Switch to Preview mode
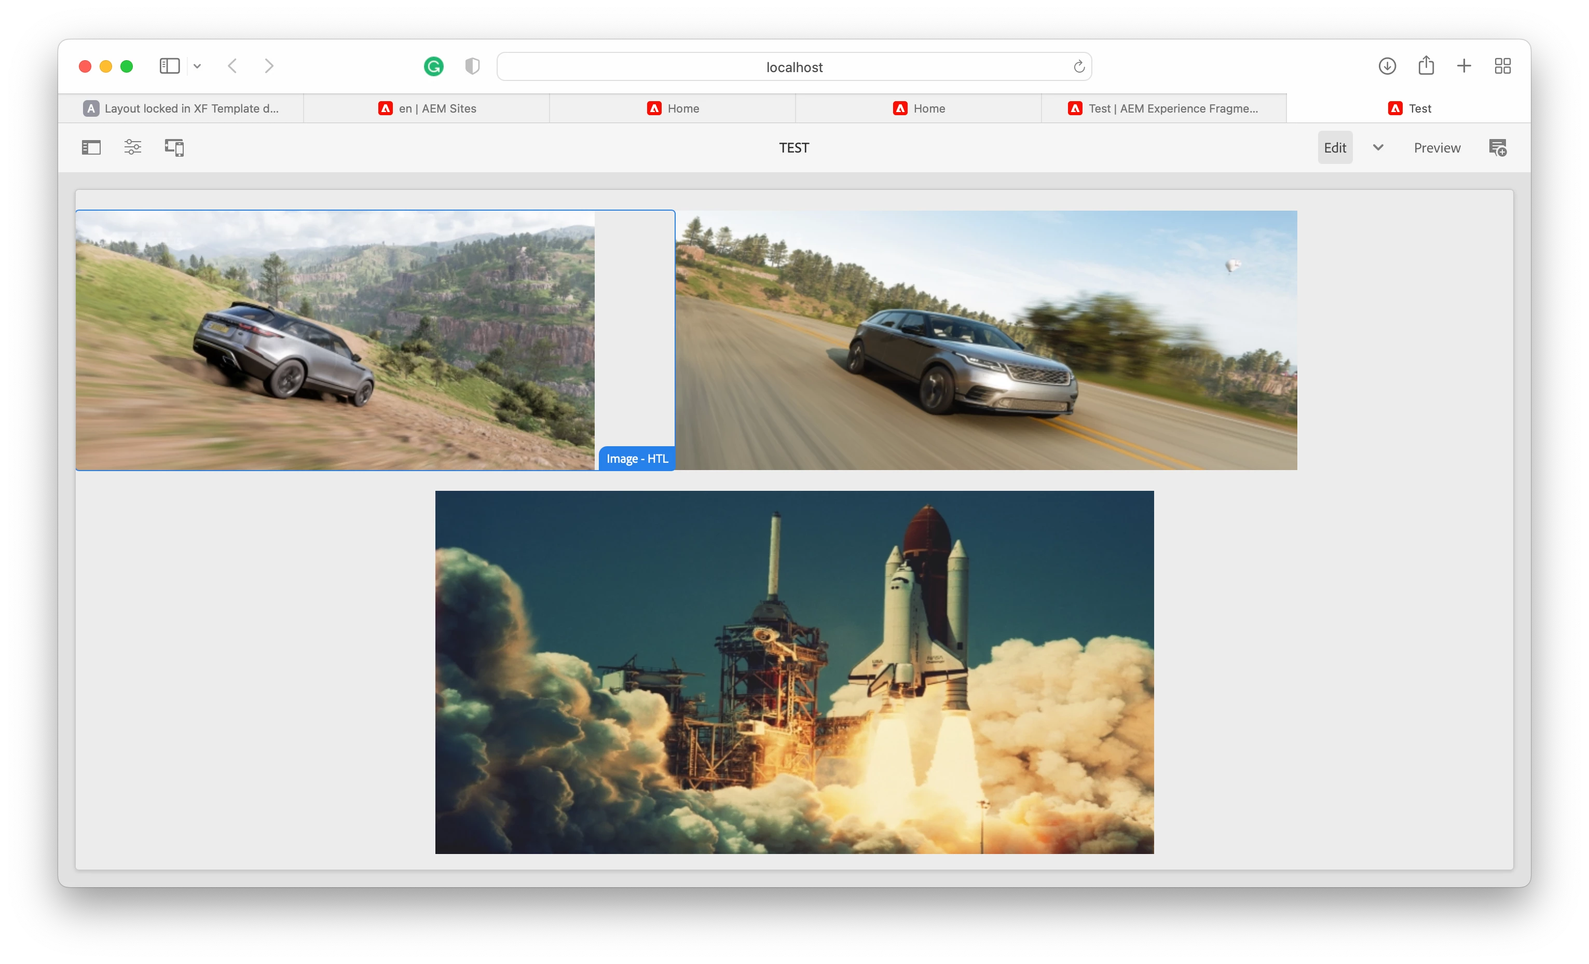1589x964 pixels. 1437,148
